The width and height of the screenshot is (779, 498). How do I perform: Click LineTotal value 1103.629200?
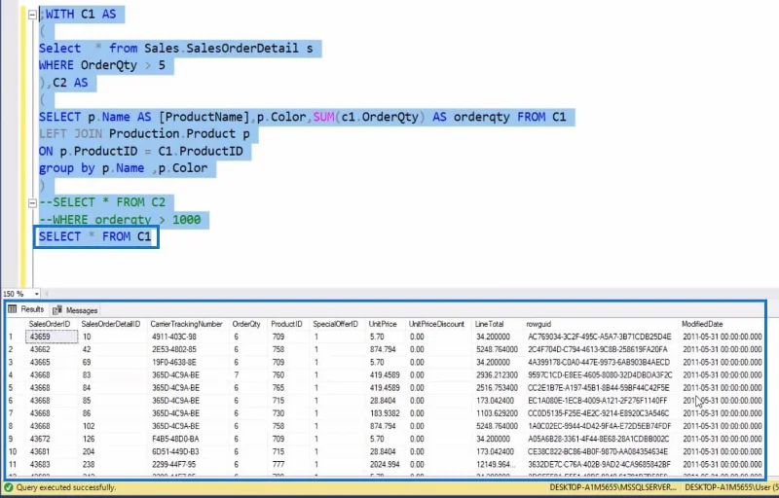[497, 413]
